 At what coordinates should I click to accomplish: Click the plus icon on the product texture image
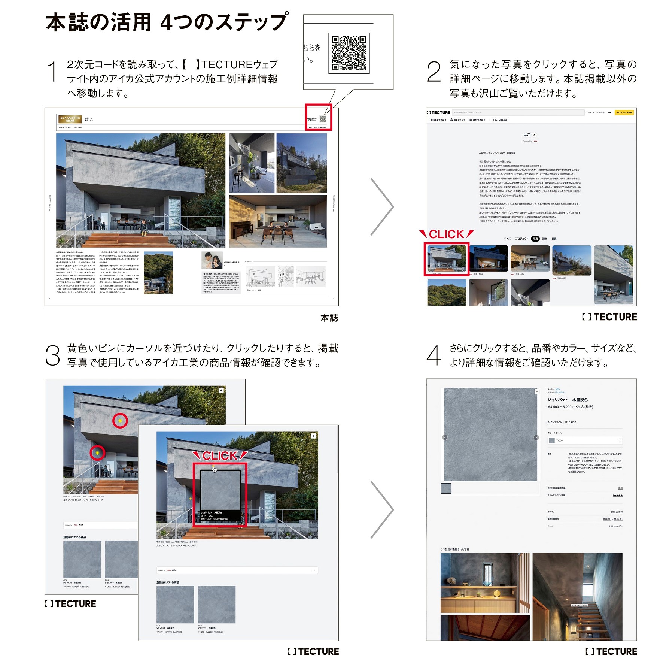[536, 391]
